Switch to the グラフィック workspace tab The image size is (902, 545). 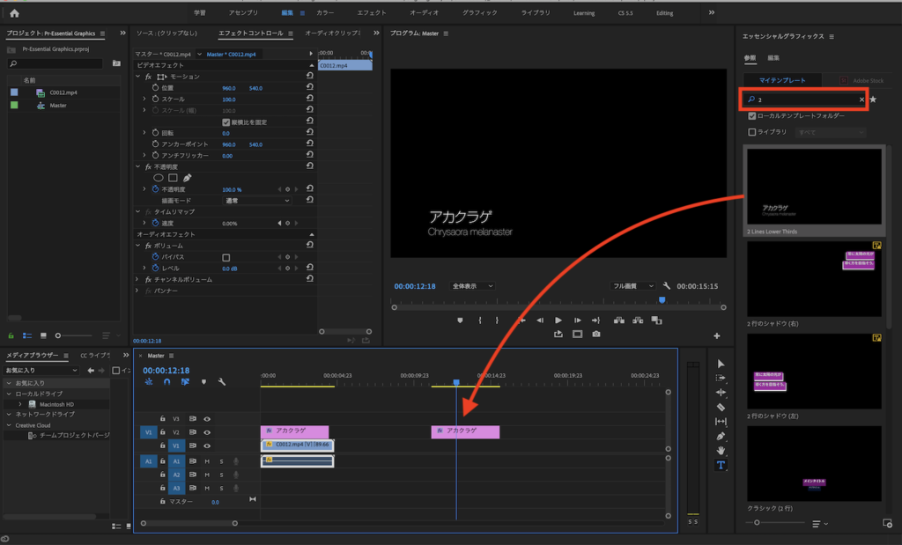click(479, 13)
